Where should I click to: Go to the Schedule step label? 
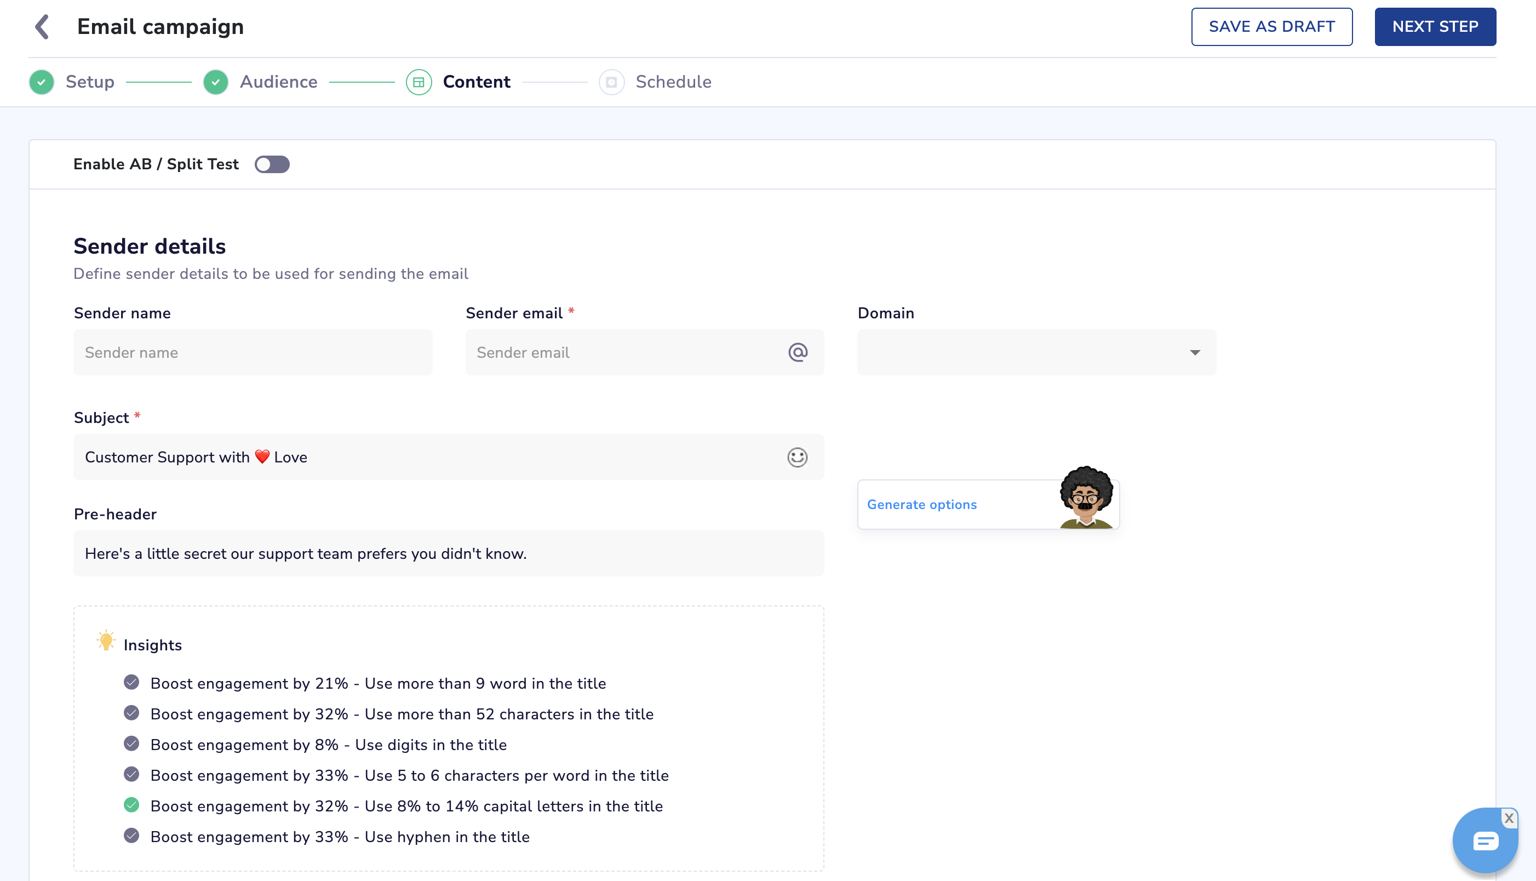click(x=673, y=82)
